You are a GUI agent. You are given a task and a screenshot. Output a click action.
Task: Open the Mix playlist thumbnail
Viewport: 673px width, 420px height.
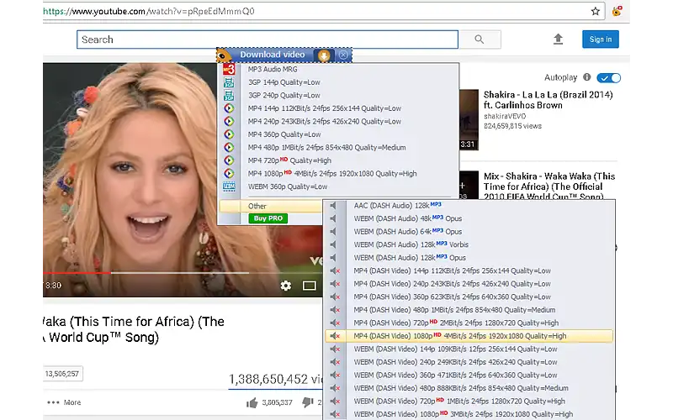tap(469, 185)
